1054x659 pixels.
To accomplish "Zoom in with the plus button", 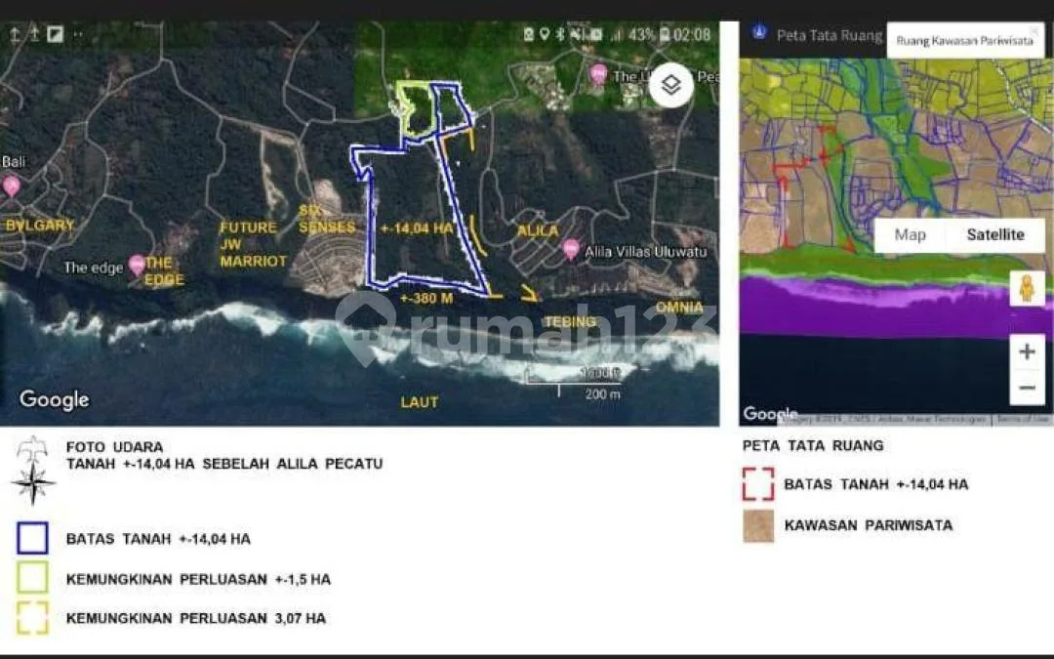I will [1027, 351].
